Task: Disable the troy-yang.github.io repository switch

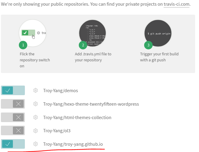Action: [x=13, y=144]
